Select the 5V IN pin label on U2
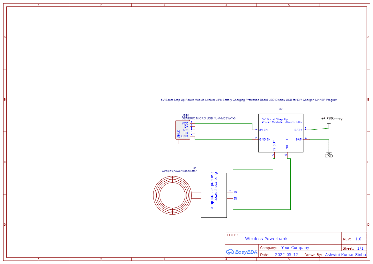This screenshot has height=264, width=373. 264,130
